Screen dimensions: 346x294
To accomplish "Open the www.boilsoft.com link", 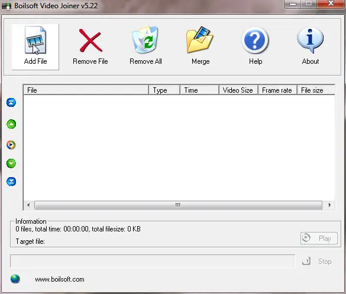I will pyautogui.click(x=60, y=279).
